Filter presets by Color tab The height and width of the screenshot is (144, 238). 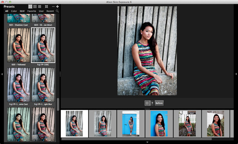point(14,11)
